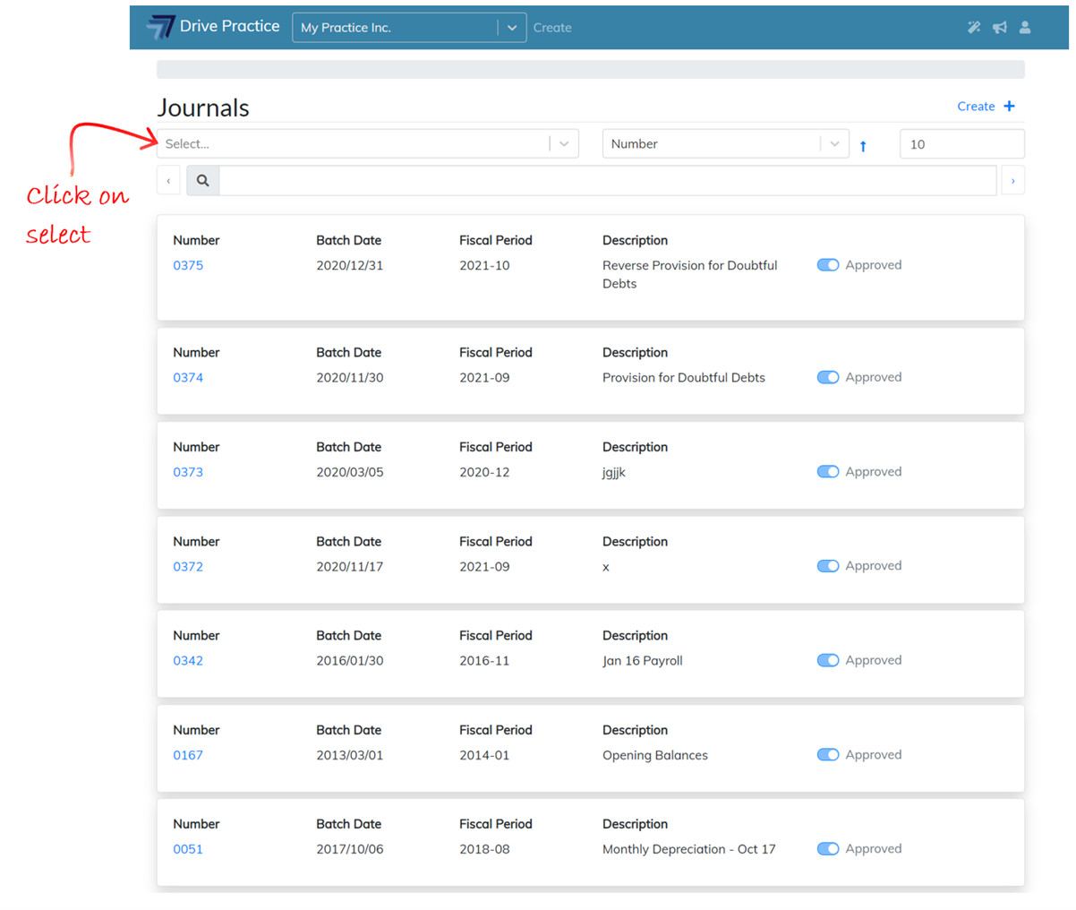
Task: Click description Monthly Depreciation - Oct 17
Action: tap(689, 849)
